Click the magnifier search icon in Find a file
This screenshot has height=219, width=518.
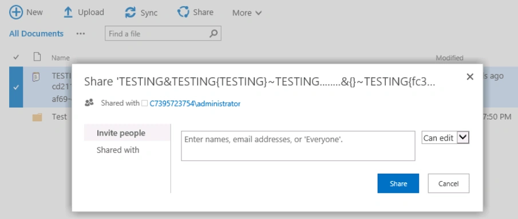[x=213, y=33]
